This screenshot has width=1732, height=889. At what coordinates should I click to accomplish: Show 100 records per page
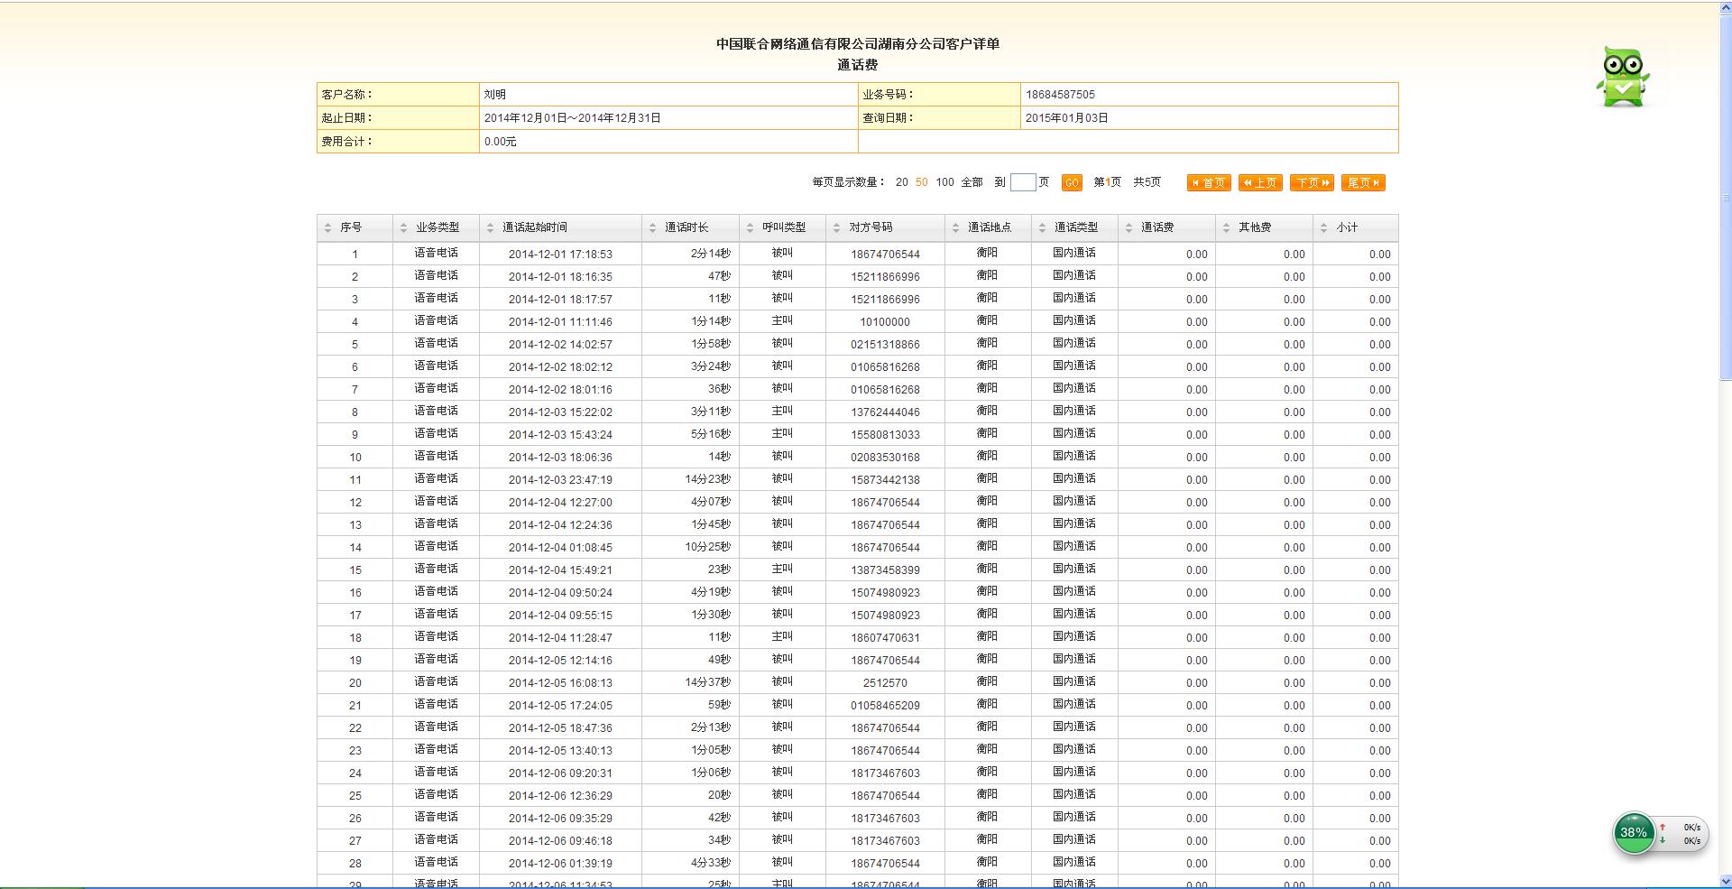(944, 182)
